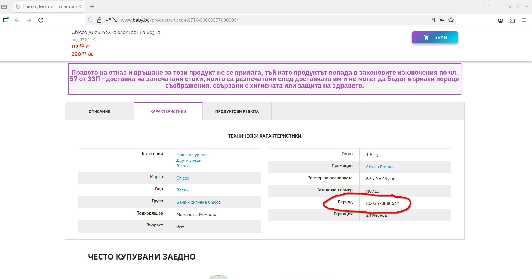
Task: Close the Chicco product browser tab
Action: tap(80, 6)
